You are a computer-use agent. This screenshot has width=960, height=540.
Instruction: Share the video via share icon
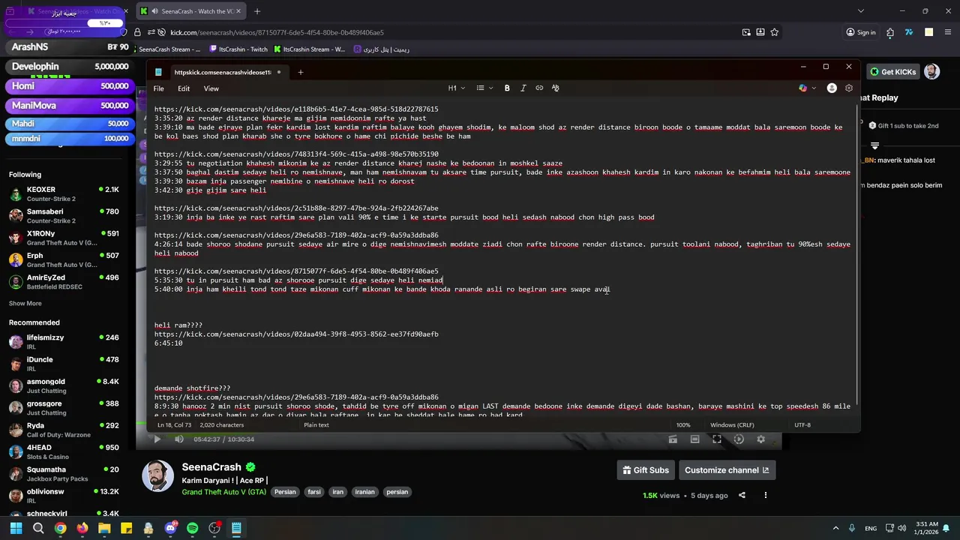742,495
